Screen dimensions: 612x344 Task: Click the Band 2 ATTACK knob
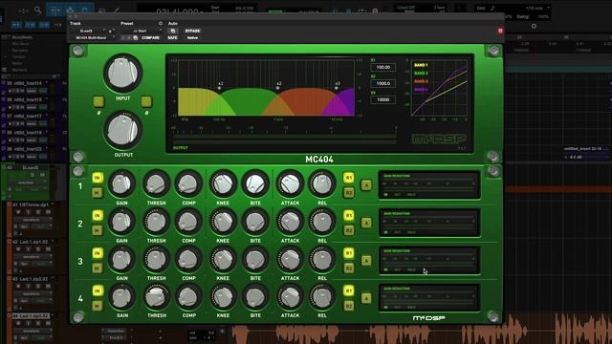point(290,221)
